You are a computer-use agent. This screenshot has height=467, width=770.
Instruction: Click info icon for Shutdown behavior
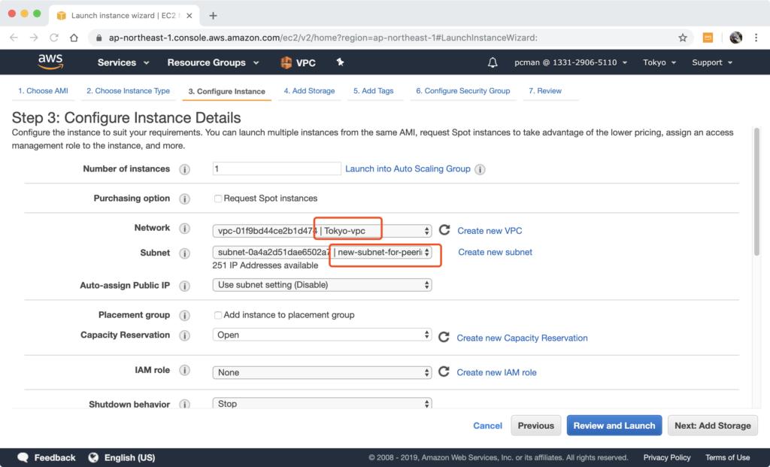185,404
